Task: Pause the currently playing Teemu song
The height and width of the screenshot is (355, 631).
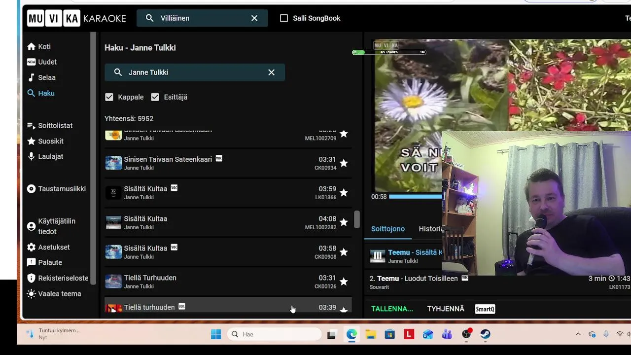Action: point(378,256)
